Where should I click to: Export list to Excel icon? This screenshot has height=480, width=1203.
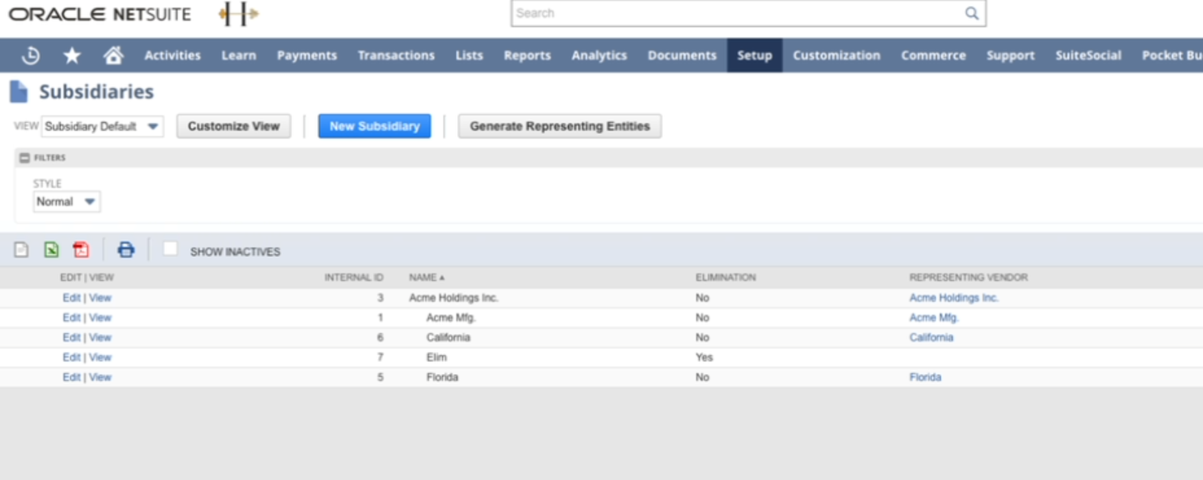pos(51,249)
